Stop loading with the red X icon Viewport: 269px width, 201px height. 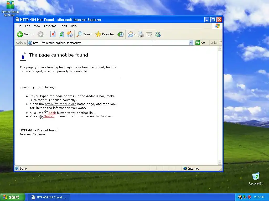pos(53,34)
